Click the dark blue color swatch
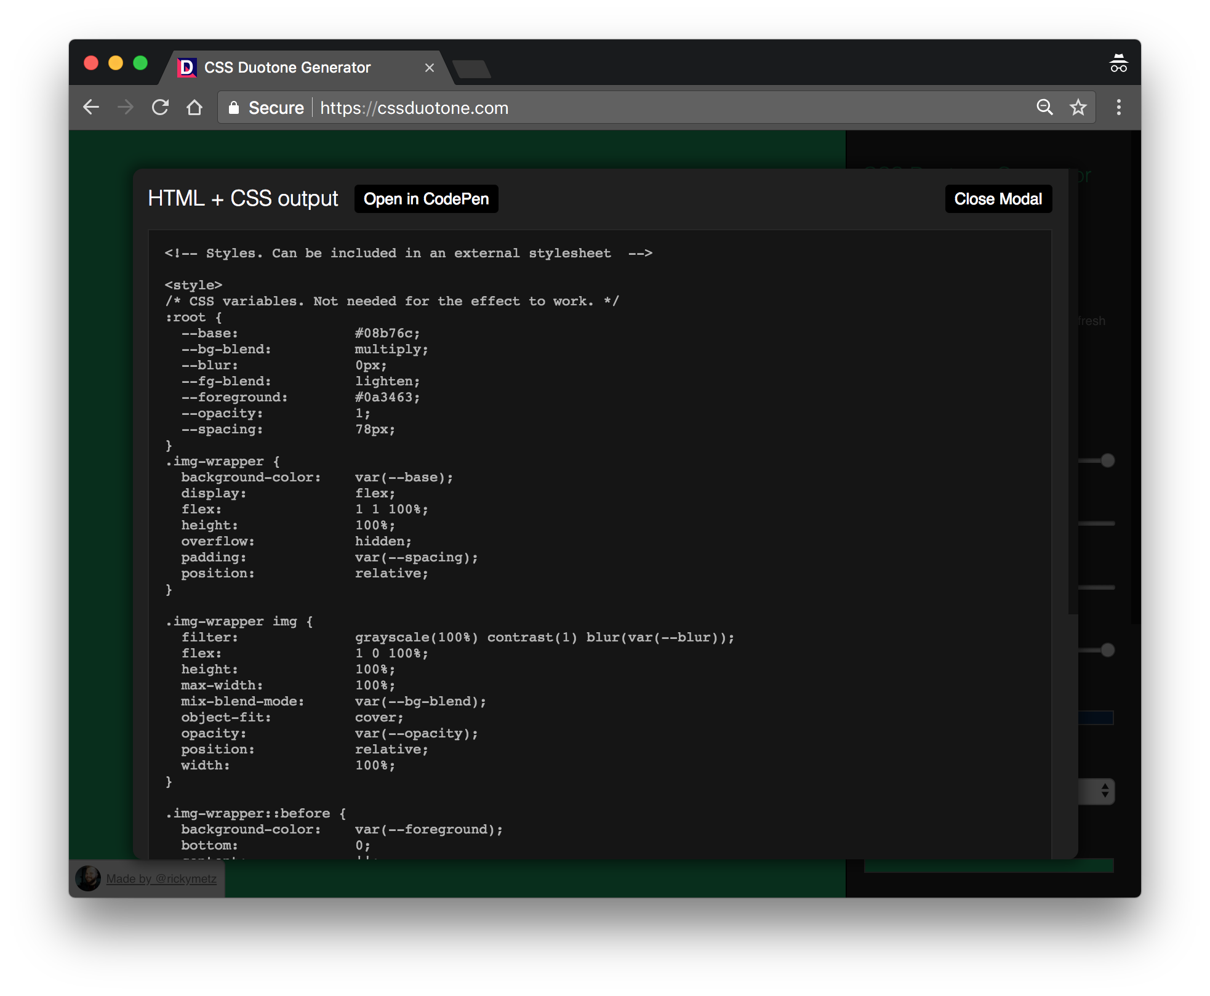Image resolution: width=1210 pixels, height=996 pixels. point(1096,718)
